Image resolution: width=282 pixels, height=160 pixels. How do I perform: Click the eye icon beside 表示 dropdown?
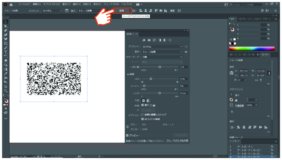[x=186, y=52]
